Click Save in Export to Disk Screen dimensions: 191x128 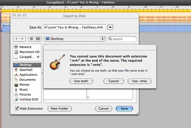pyautogui.click(x=124, y=109)
